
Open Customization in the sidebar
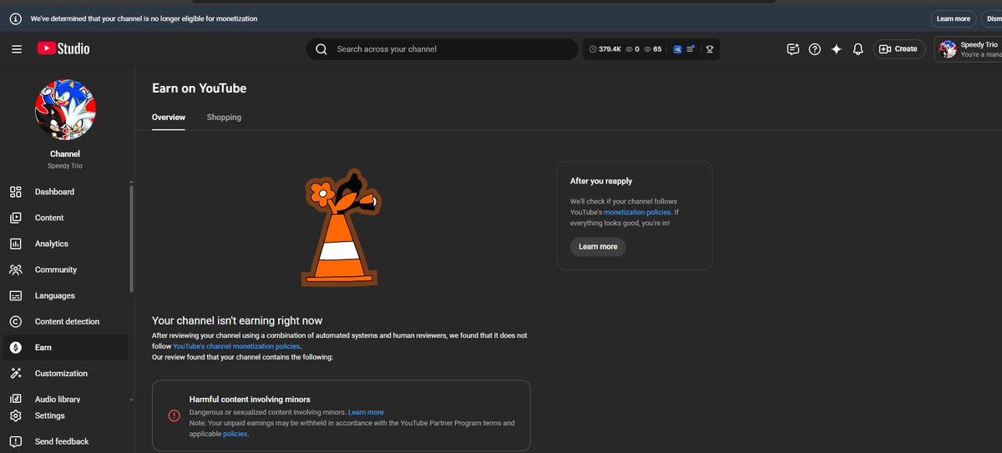[x=66, y=373]
